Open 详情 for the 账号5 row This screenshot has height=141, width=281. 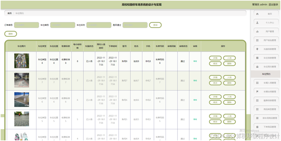[x=215, y=116]
